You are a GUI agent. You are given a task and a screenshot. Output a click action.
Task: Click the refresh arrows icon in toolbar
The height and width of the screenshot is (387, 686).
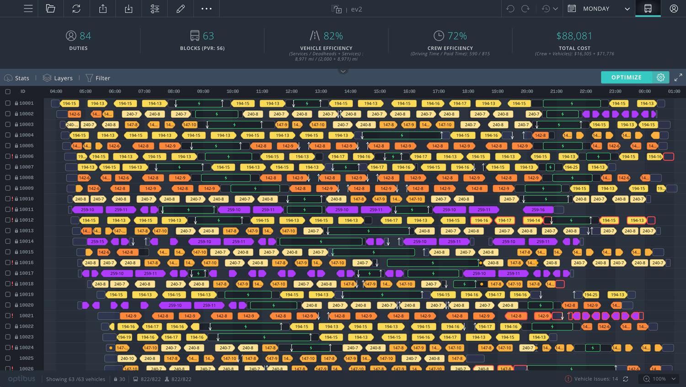pos(76,9)
